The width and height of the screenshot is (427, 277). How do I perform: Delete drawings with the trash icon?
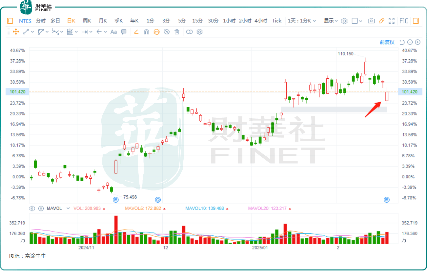[177, 32]
